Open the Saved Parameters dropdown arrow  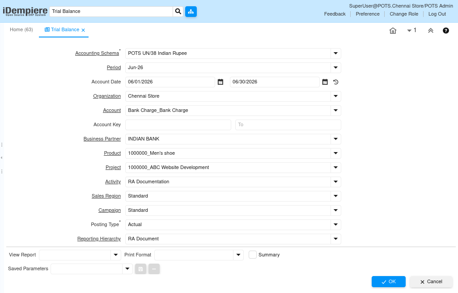[x=127, y=269]
